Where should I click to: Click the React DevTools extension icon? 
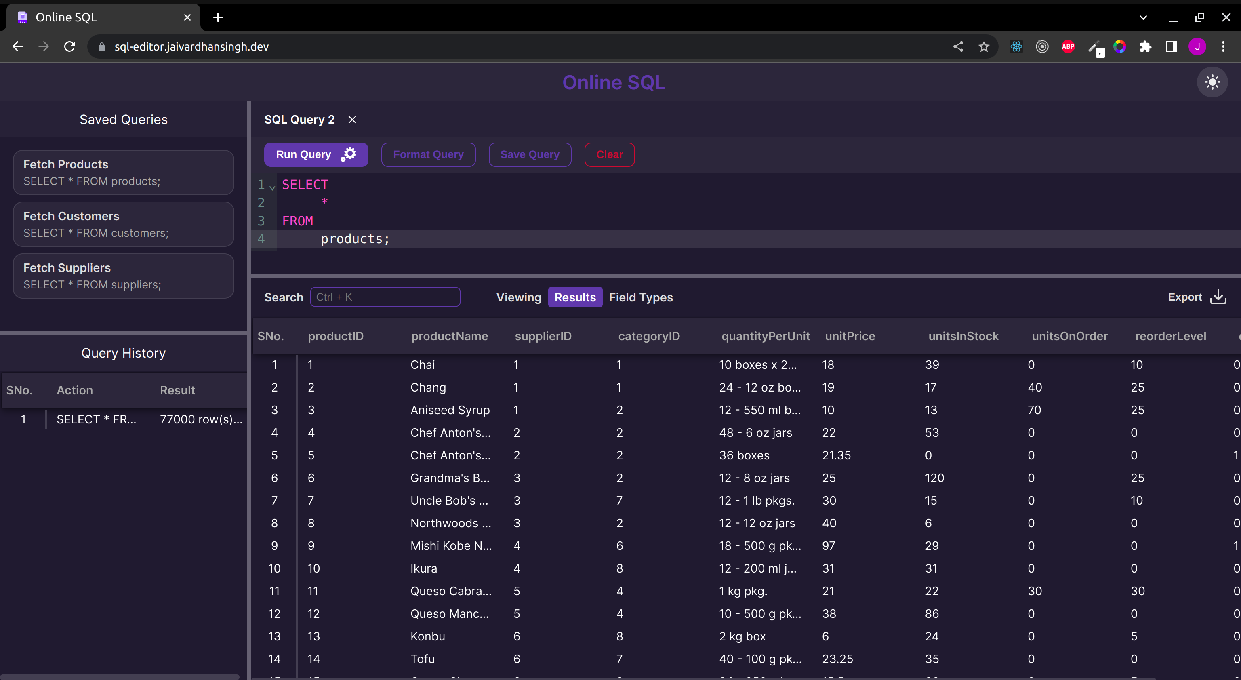click(1016, 47)
